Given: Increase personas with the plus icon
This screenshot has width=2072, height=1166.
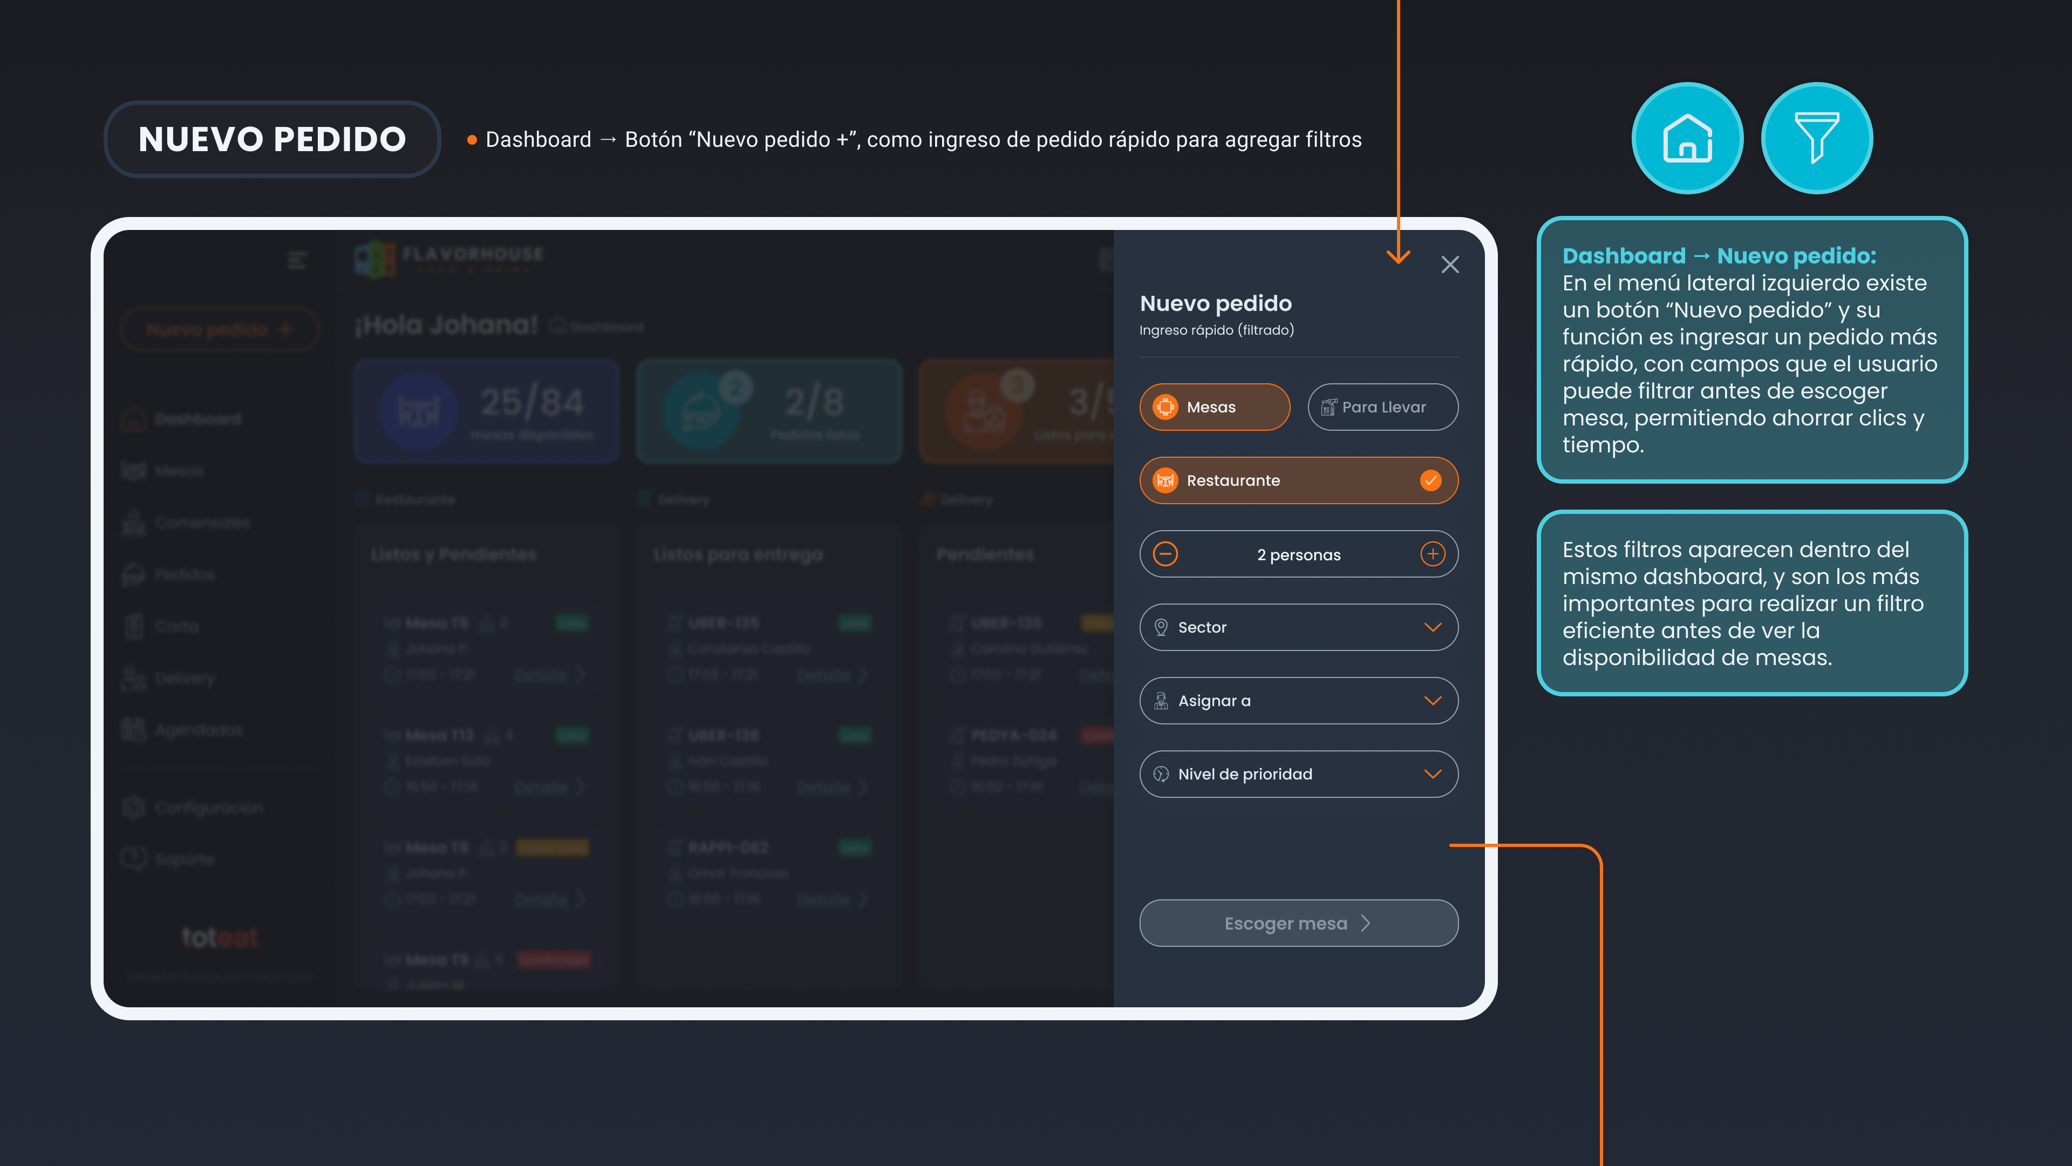Looking at the screenshot, I should [x=1433, y=554].
